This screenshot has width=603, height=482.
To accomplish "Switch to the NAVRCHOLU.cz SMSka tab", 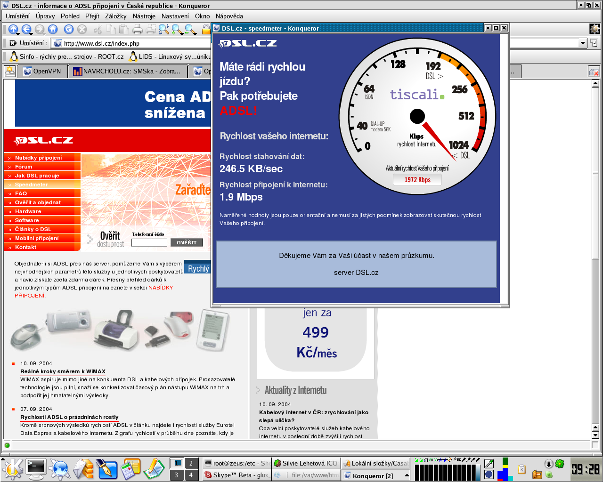I will click(128, 72).
